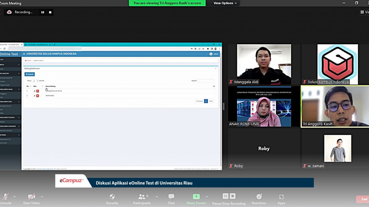
Task: Click the green Share Screen icon
Action: pos(196,197)
